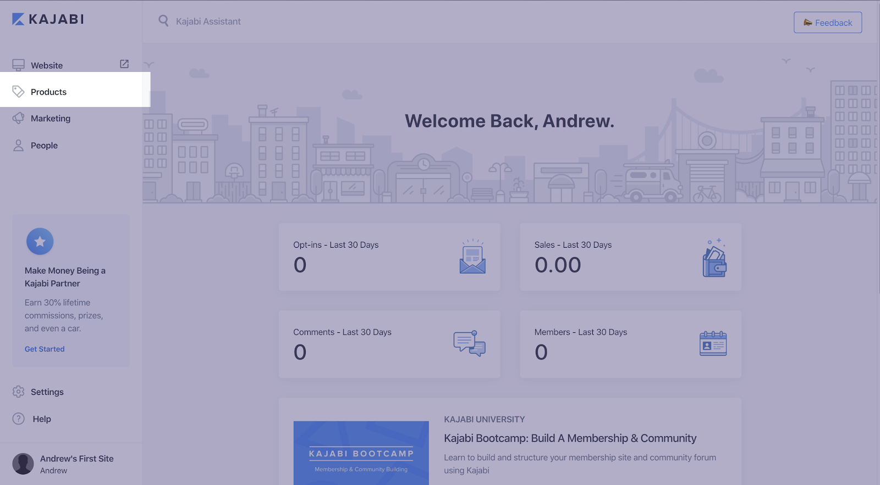Image resolution: width=880 pixels, height=485 pixels.
Task: Open website in new tab icon
Action: [124, 64]
